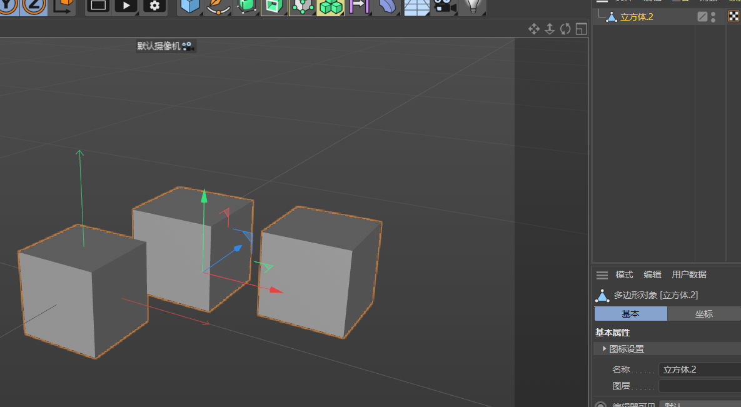The width and height of the screenshot is (741, 407).
Task: Select the Floor grid environment icon
Action: tap(416, 6)
